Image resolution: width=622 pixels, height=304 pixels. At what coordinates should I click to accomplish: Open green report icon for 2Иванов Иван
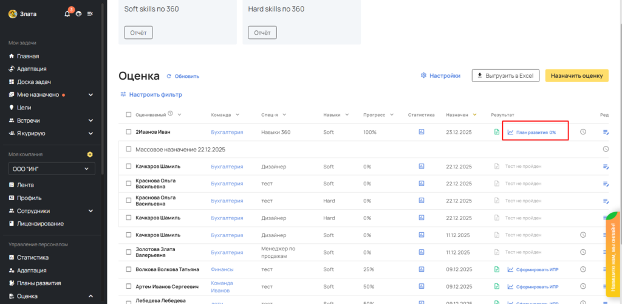pyautogui.click(x=497, y=132)
